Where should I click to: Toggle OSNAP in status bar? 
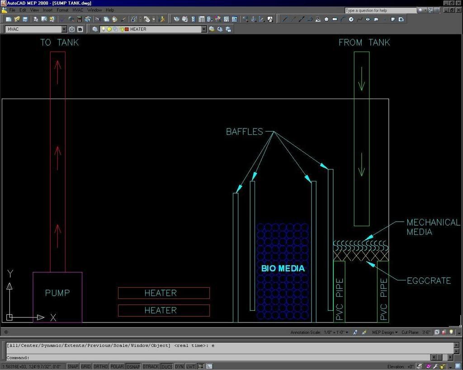tap(133, 366)
